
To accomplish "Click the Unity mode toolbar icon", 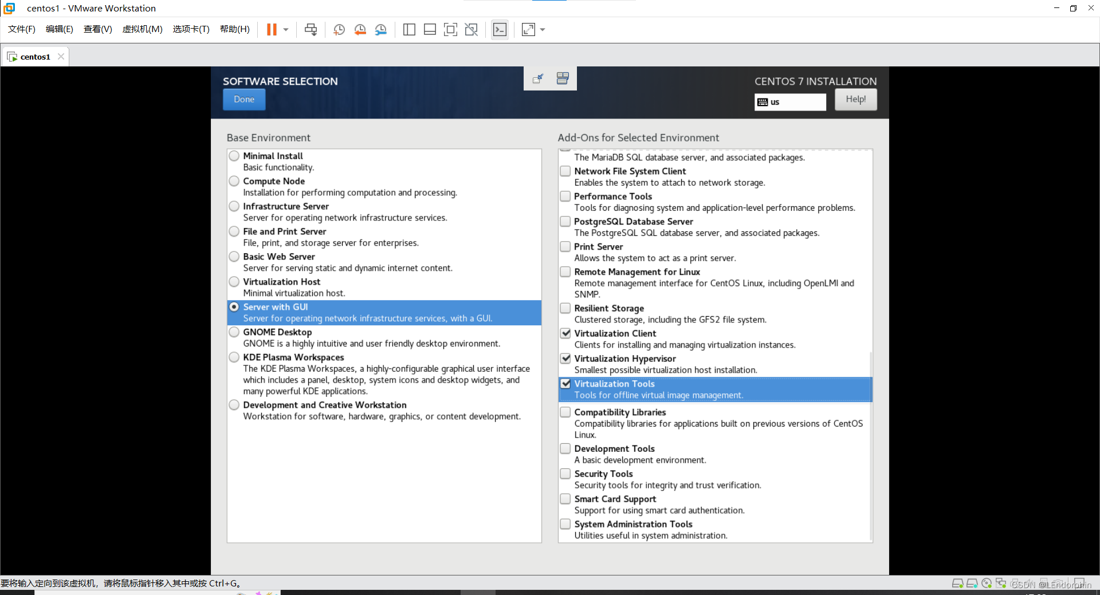I will (x=472, y=29).
